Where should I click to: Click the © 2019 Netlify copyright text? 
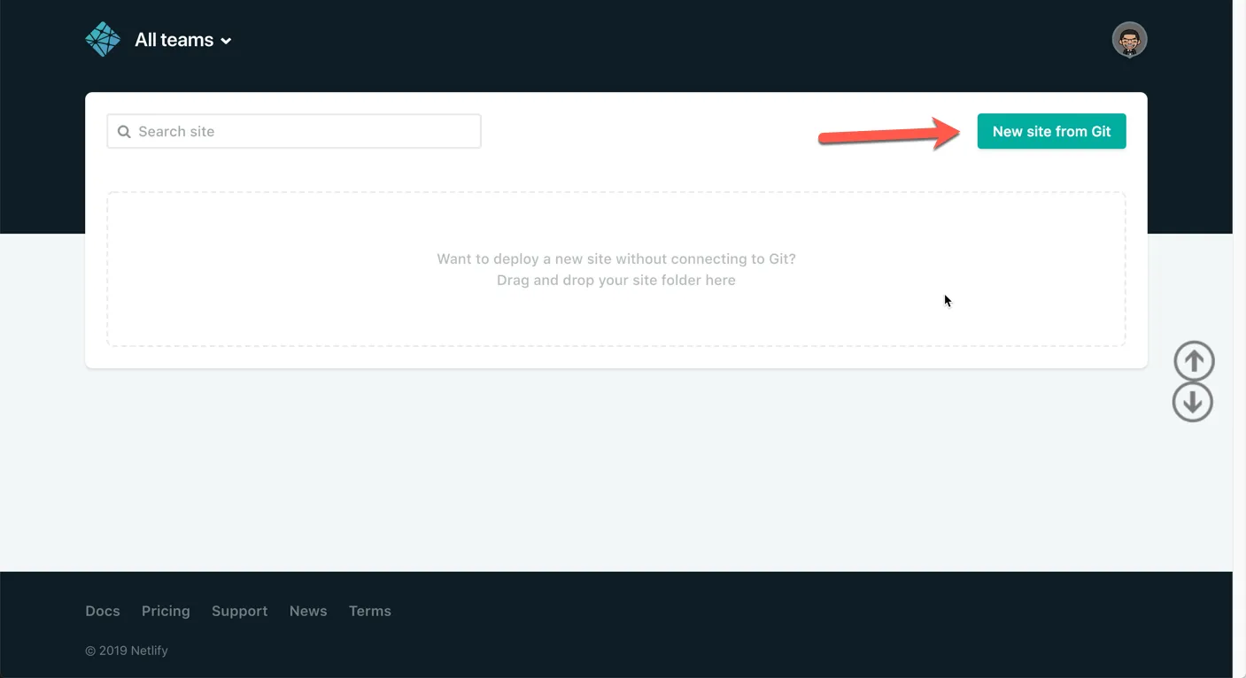pyautogui.click(x=127, y=651)
